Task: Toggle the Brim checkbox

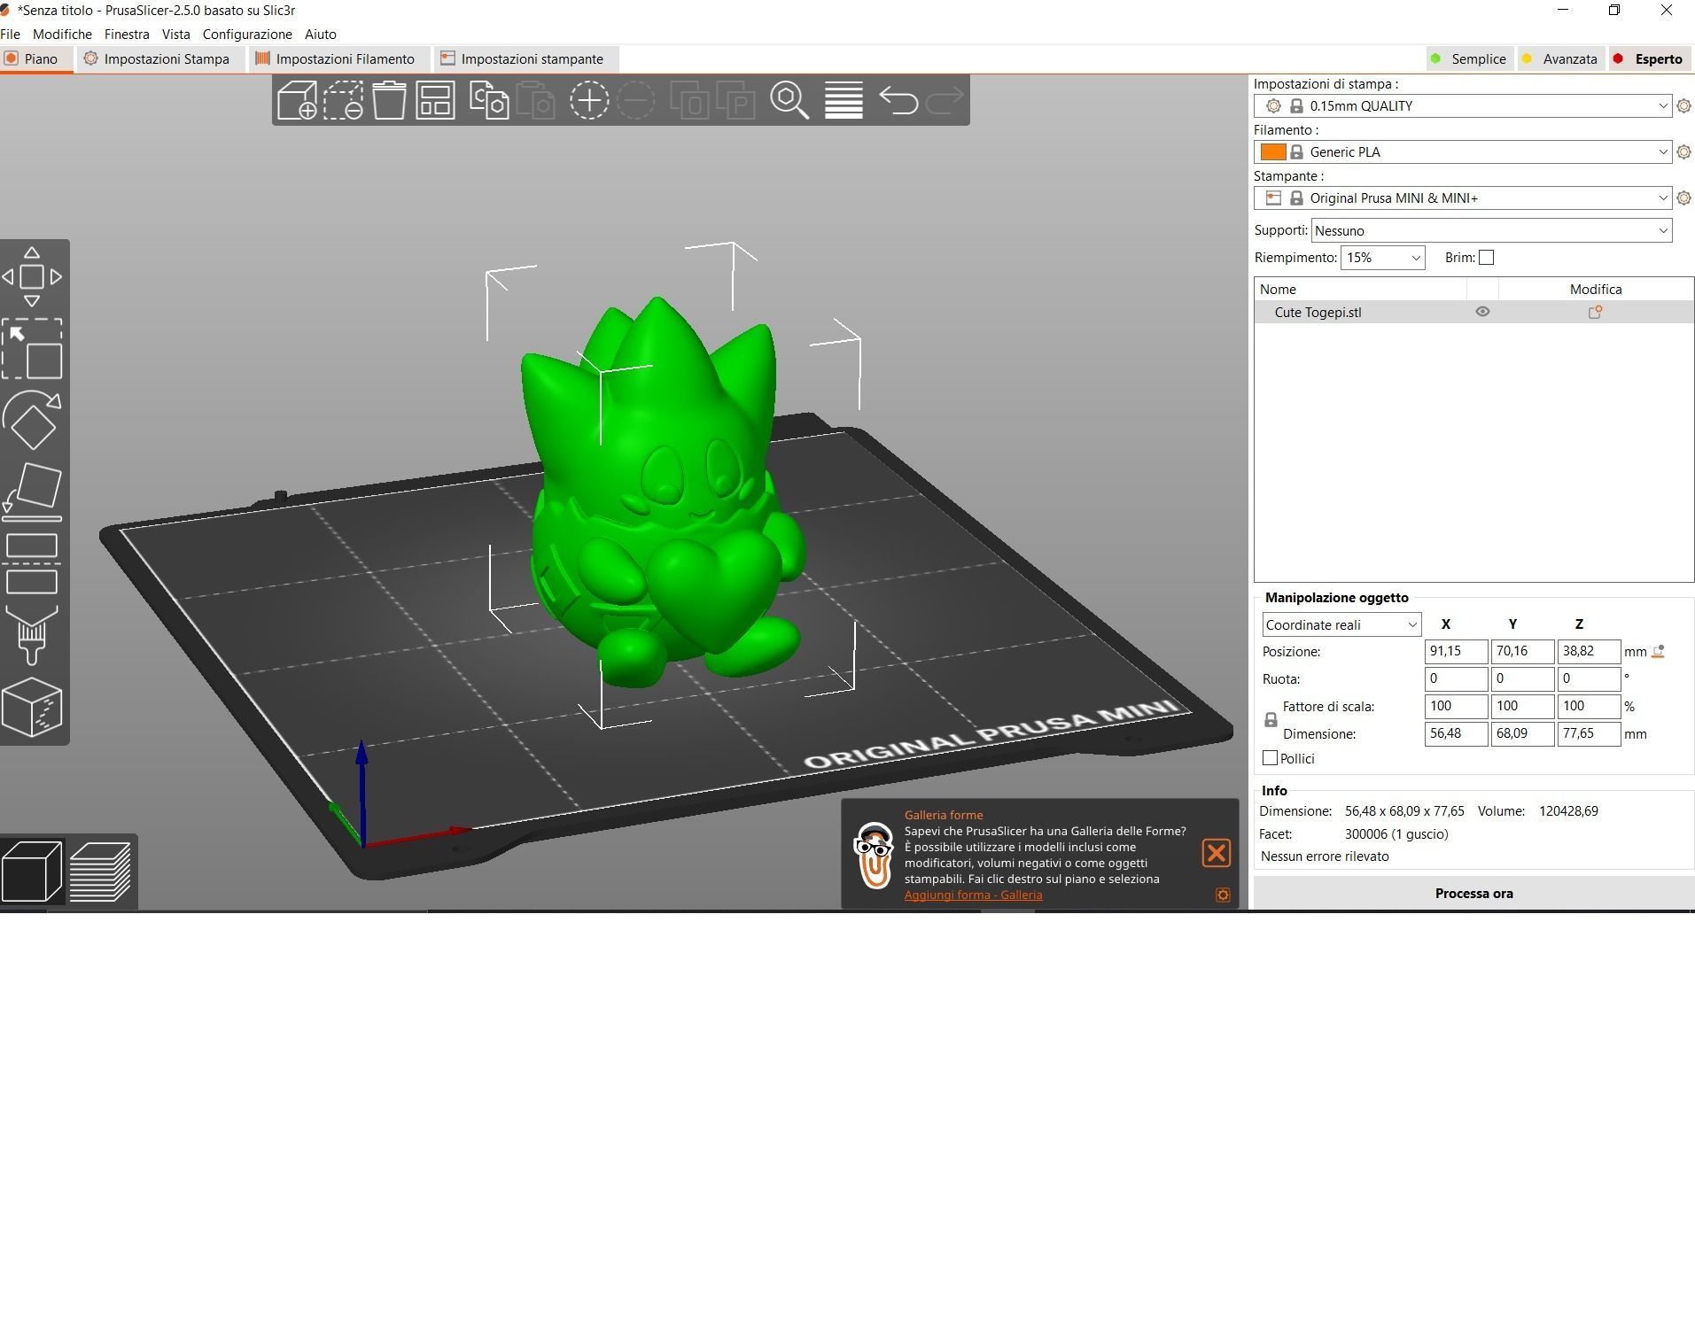Action: click(x=1487, y=258)
